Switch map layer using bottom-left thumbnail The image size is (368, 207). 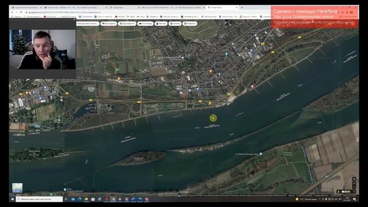point(17,188)
